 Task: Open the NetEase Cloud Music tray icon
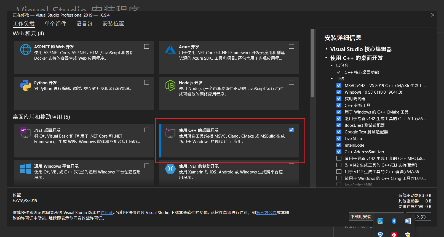394,235
